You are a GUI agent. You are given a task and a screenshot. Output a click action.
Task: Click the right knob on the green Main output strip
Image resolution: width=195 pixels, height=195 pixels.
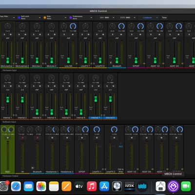coord(11,130)
